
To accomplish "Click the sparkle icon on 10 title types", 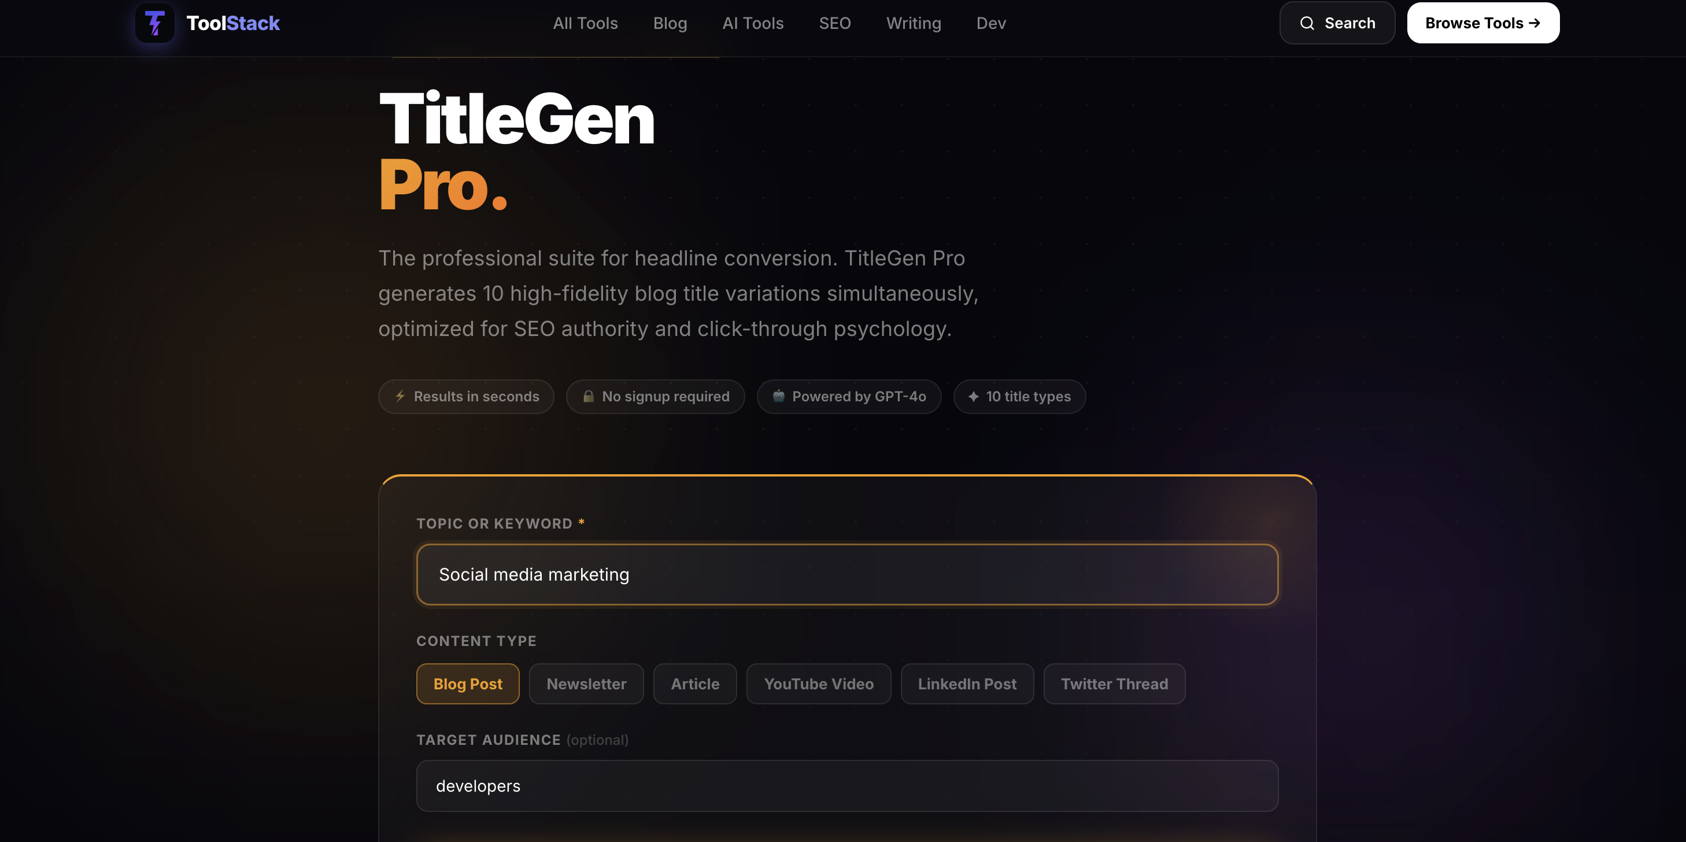I will (973, 396).
